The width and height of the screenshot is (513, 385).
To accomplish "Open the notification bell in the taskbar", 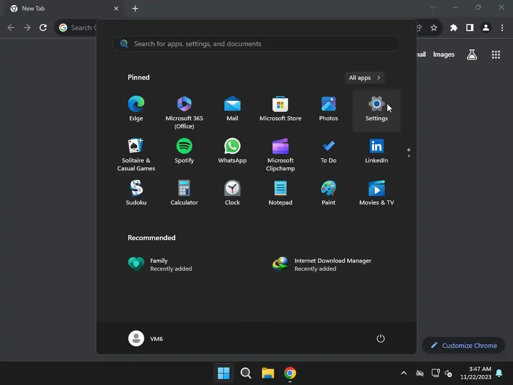I will pyautogui.click(x=499, y=373).
